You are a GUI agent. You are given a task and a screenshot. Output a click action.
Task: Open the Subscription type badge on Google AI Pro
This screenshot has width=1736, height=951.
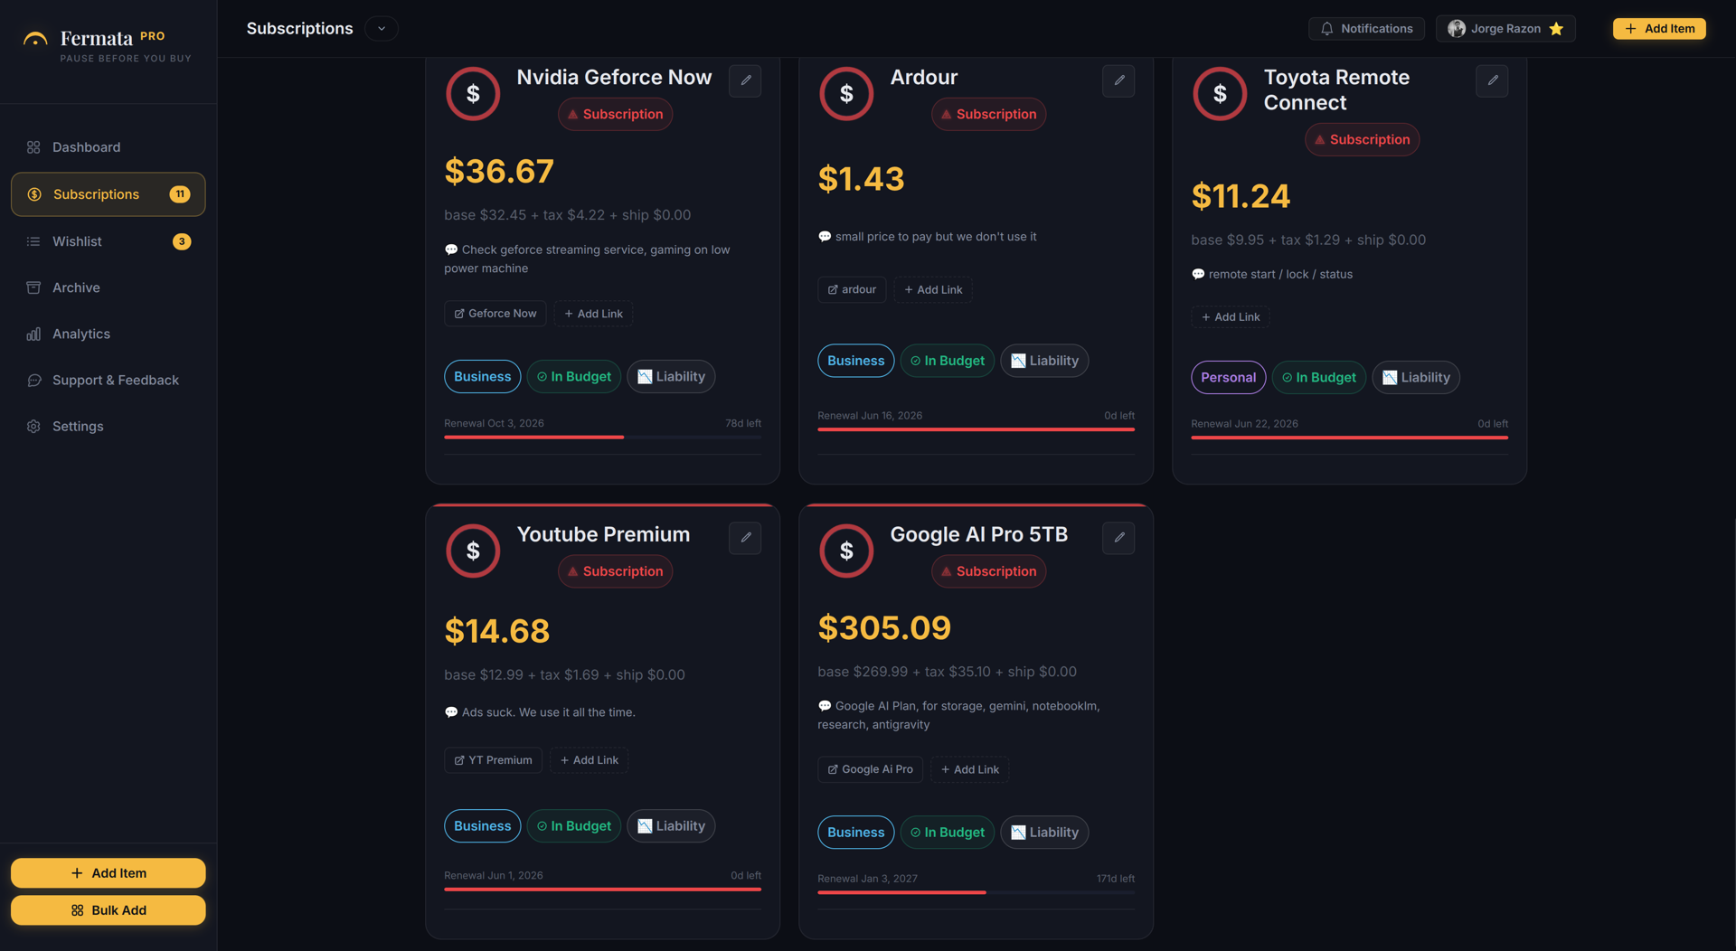(x=988, y=571)
